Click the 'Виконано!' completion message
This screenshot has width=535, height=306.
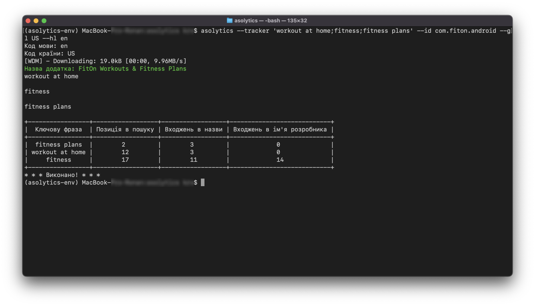tap(62, 175)
